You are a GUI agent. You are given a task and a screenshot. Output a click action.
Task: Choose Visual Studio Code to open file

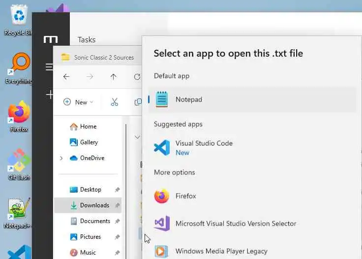click(x=252, y=148)
